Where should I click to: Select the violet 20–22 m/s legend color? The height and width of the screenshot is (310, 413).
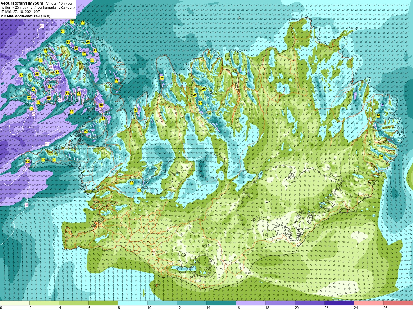point(310,303)
